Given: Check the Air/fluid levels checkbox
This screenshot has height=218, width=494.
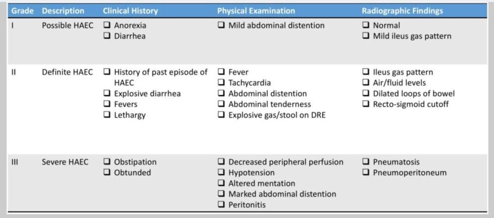Looking at the screenshot, I should point(366,83).
